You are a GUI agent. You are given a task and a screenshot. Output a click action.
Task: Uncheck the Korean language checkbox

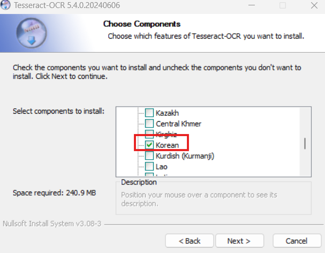(x=149, y=145)
